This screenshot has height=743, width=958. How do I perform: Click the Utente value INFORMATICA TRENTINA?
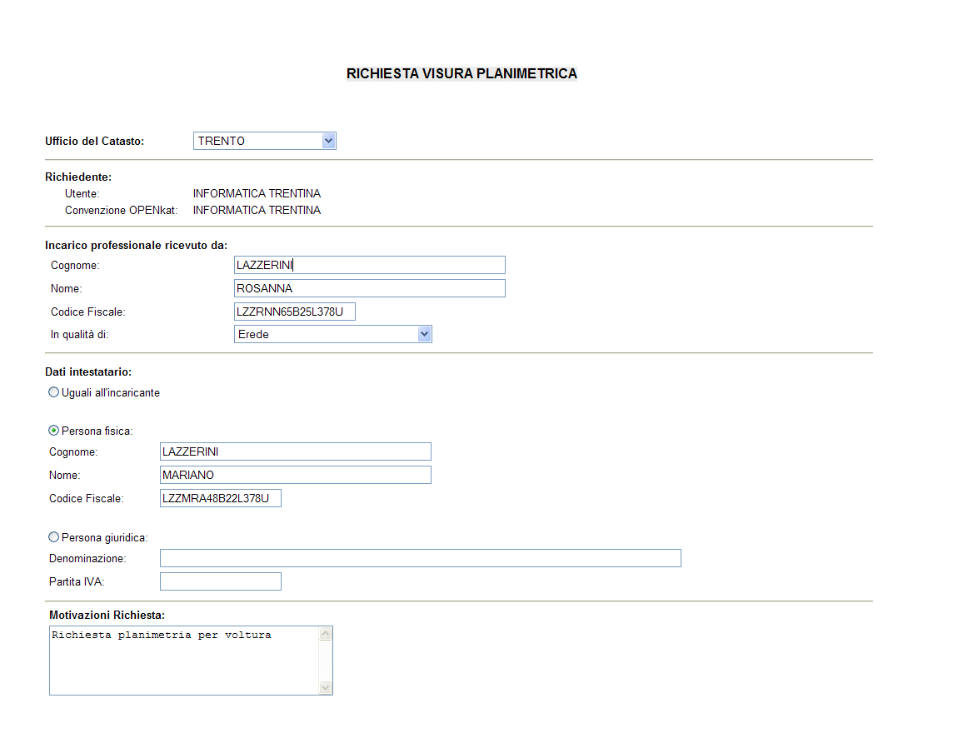pos(257,193)
